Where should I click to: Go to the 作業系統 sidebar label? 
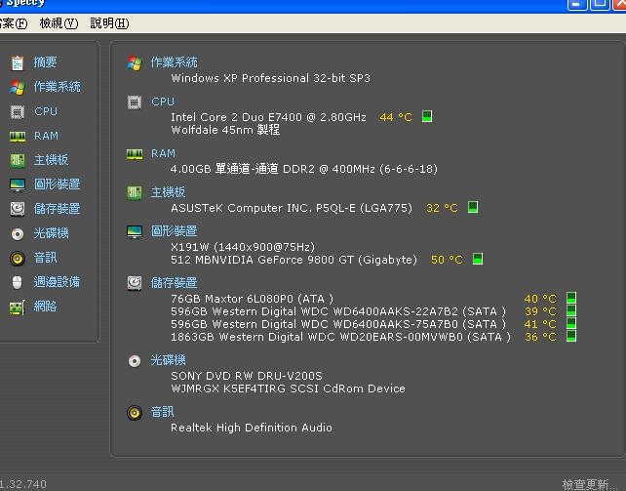click(58, 87)
